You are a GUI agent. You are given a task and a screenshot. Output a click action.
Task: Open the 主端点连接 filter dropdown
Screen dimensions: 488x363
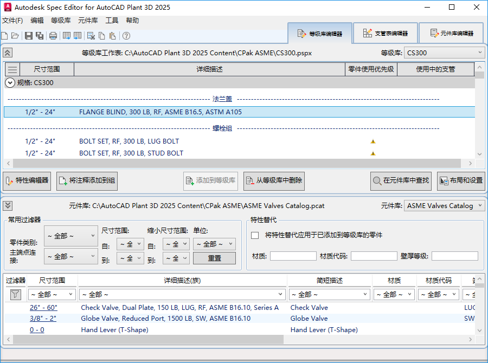[70, 257]
